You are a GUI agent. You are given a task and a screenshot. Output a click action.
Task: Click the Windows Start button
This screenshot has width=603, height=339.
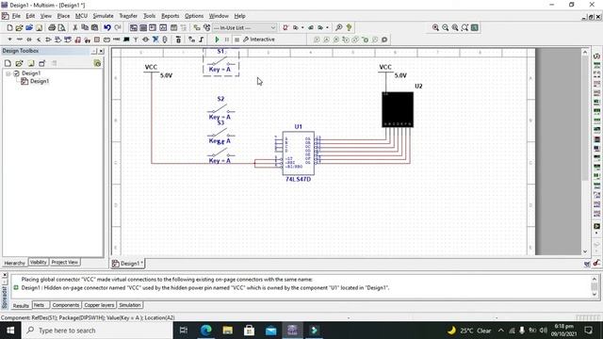[x=10, y=331]
